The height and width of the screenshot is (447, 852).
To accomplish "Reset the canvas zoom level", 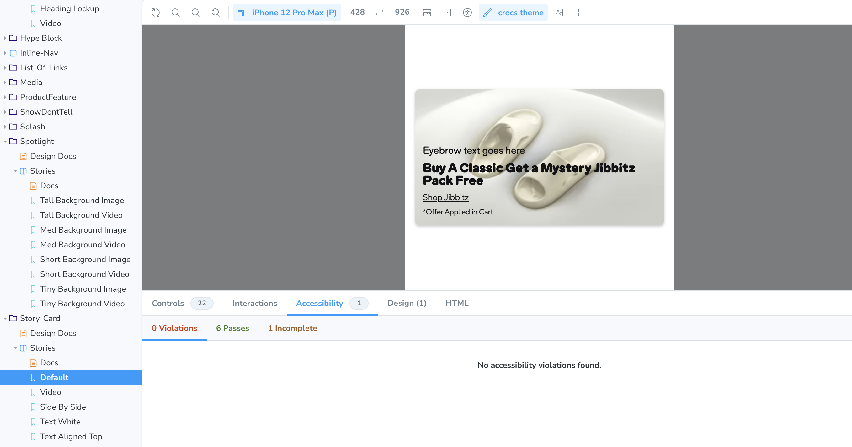I will pyautogui.click(x=215, y=12).
